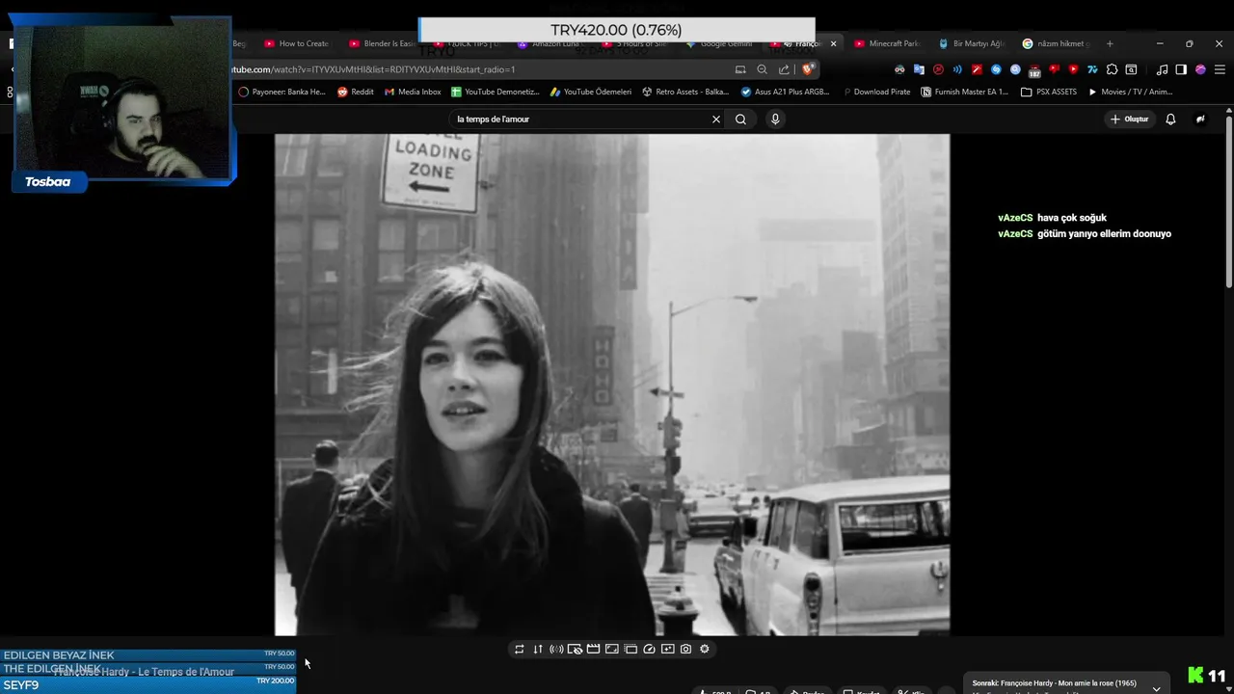Open the YouTube Ödemeleri bookmark
This screenshot has height=694, width=1234.
pyautogui.click(x=591, y=92)
